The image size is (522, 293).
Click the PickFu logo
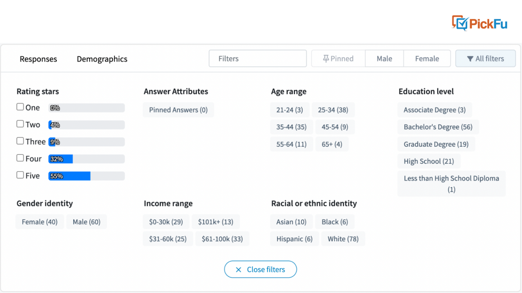[x=479, y=23]
